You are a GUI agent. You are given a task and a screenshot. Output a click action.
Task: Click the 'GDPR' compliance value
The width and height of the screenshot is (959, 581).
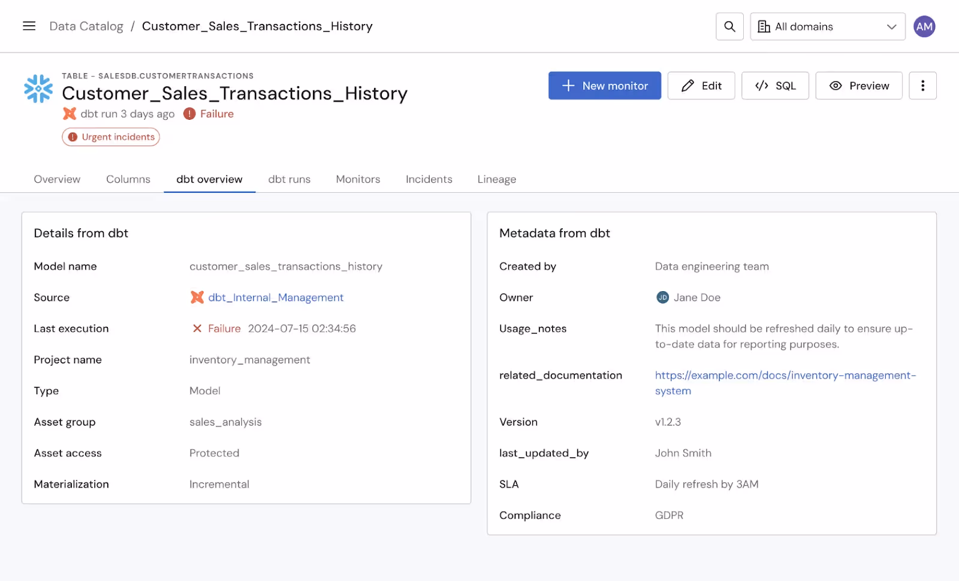tap(669, 515)
